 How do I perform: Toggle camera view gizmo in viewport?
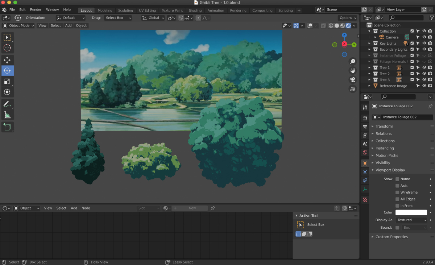click(352, 80)
